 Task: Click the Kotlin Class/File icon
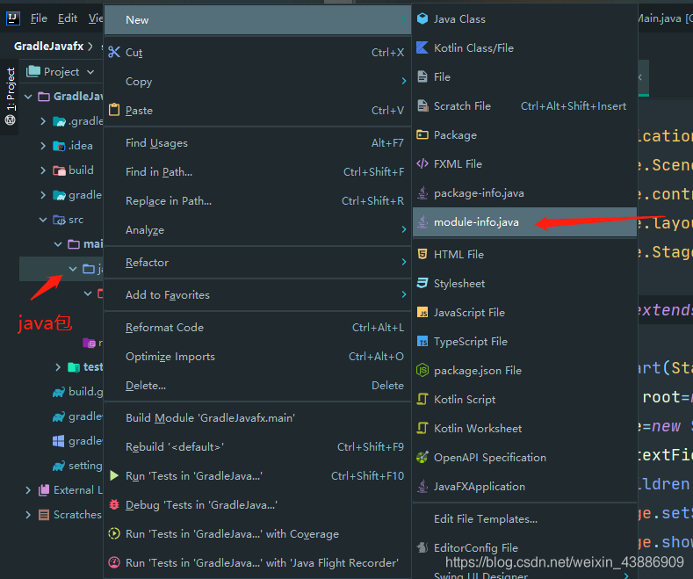click(x=422, y=47)
